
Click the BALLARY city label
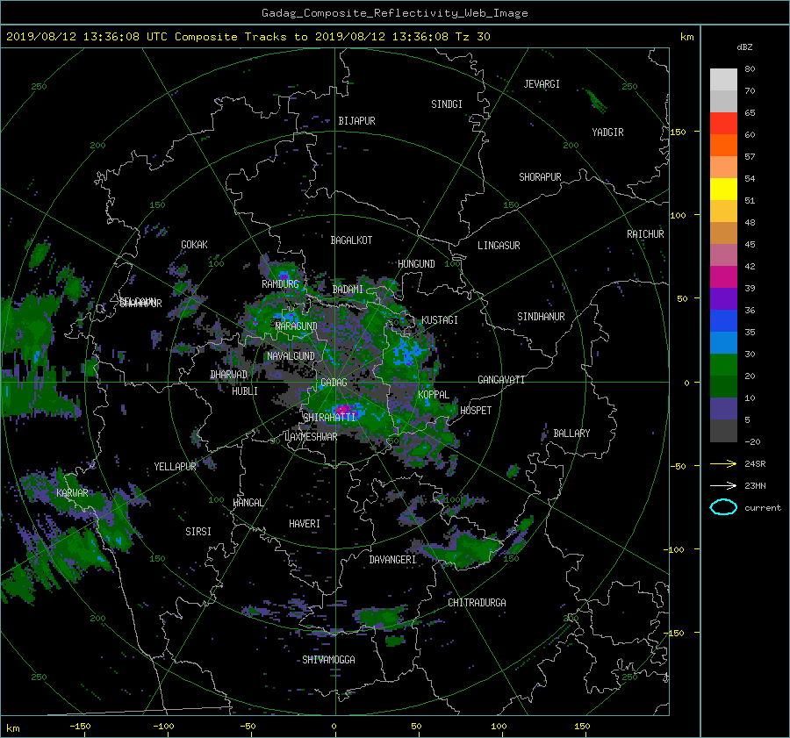[x=571, y=433]
